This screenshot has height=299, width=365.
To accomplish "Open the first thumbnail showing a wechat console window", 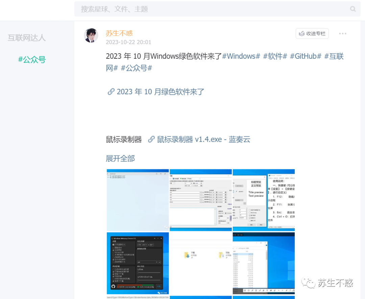I will 138,200.
